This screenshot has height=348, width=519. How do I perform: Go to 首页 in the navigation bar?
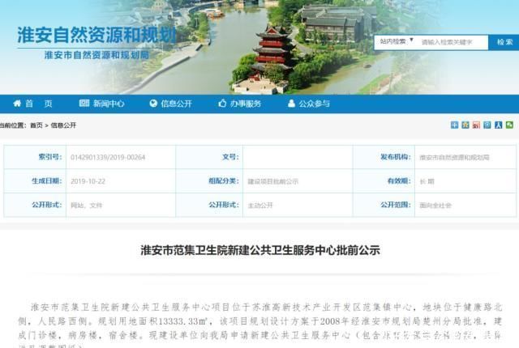tap(32, 104)
